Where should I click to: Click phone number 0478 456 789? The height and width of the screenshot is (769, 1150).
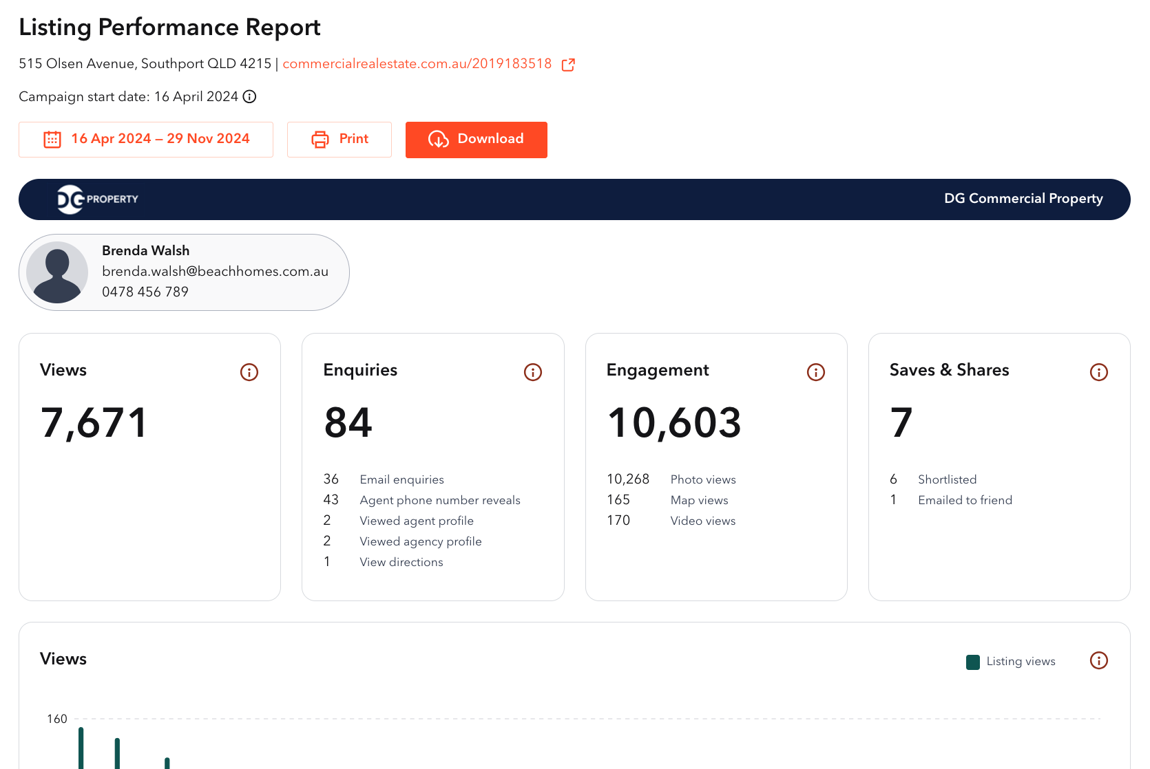145,292
